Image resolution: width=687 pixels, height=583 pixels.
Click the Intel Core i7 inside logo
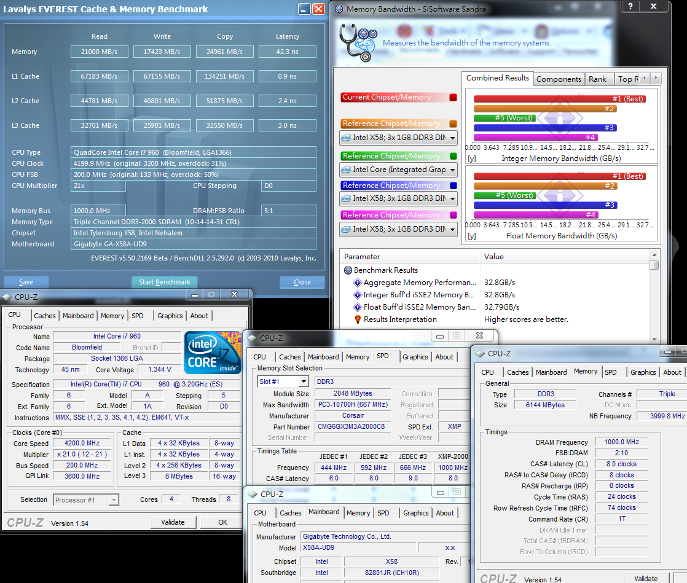(x=213, y=353)
